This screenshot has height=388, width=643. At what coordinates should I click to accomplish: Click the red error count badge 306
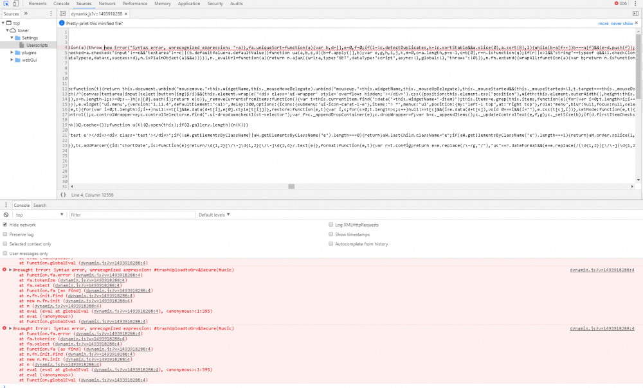point(620,3)
